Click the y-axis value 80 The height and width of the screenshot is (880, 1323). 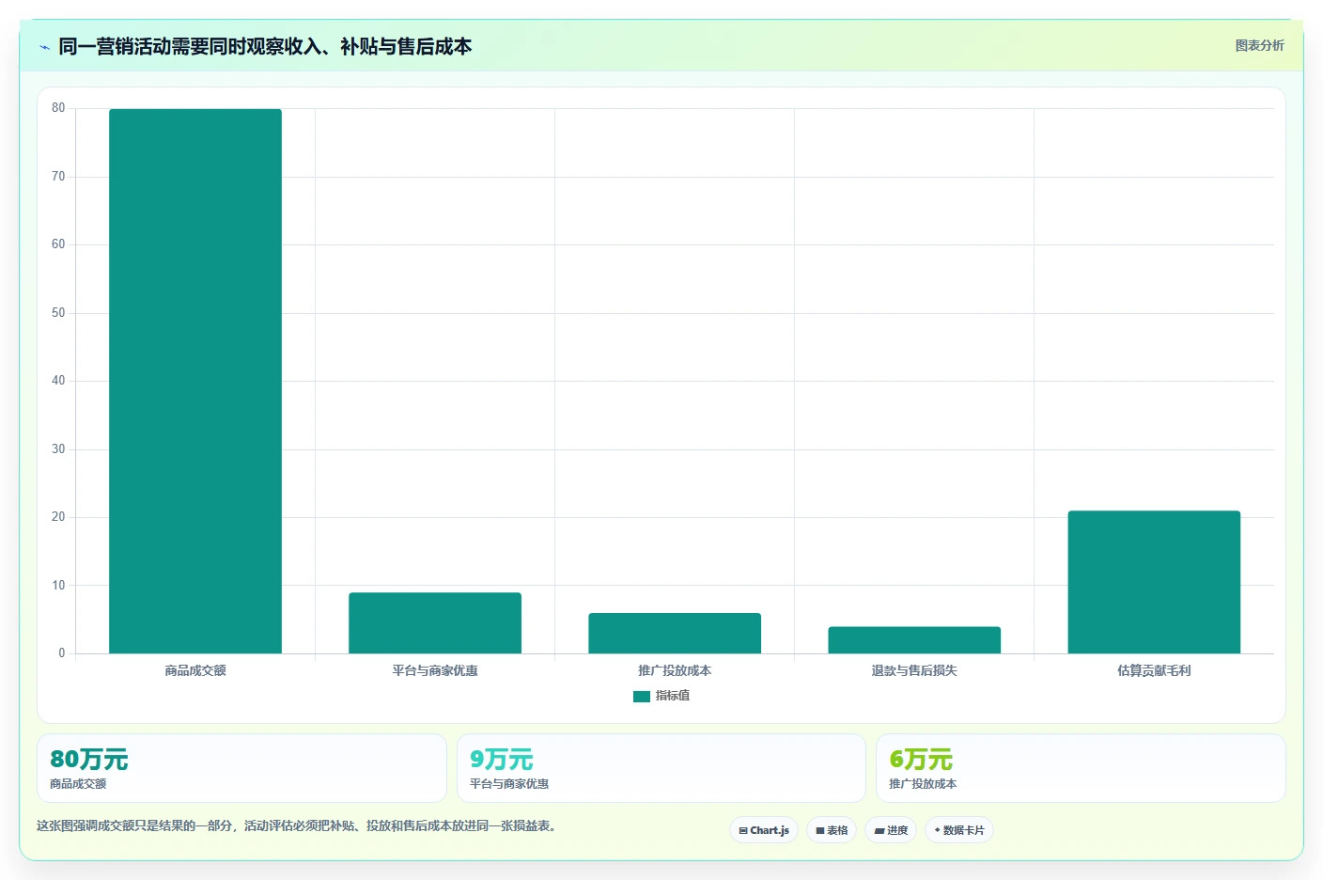click(x=58, y=108)
